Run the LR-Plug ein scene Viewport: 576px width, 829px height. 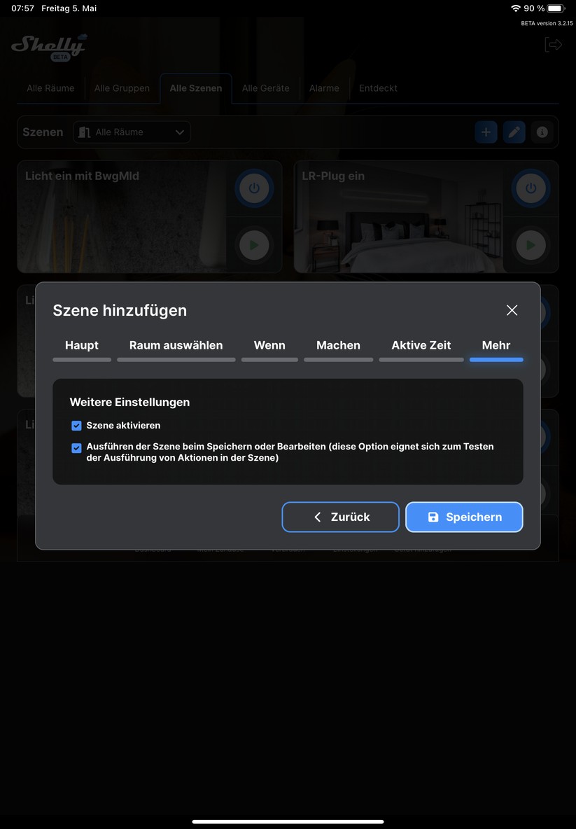531,245
